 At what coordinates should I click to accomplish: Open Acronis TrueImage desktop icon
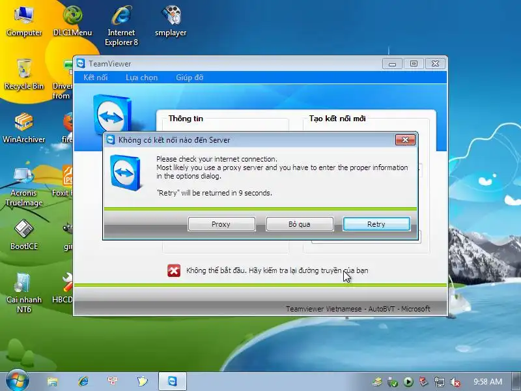24,186
